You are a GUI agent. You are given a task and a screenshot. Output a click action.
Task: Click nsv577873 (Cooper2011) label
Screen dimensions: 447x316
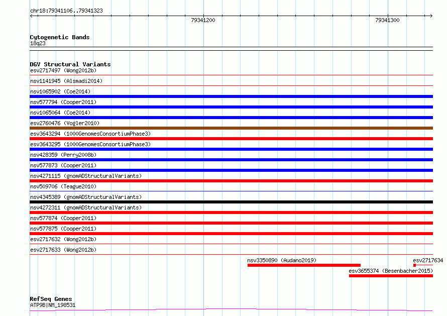click(x=63, y=165)
